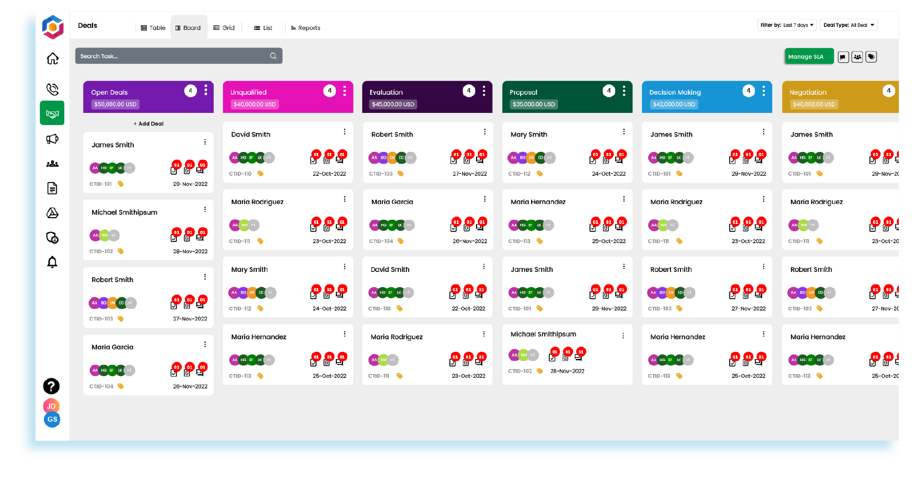Select the phone calls icon in sidebar
912x481 pixels.
pos(52,89)
